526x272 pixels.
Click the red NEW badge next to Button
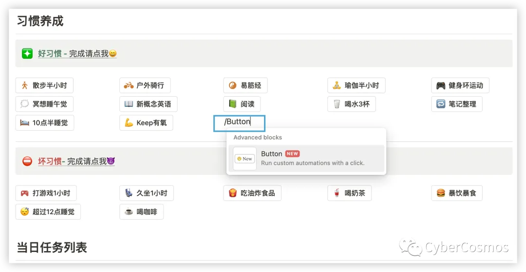click(292, 153)
